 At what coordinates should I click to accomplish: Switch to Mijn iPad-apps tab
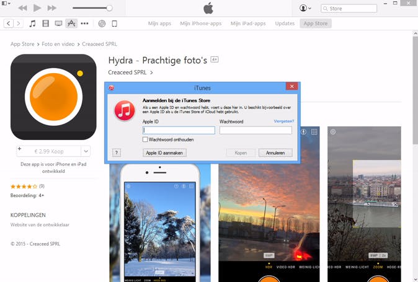248,24
